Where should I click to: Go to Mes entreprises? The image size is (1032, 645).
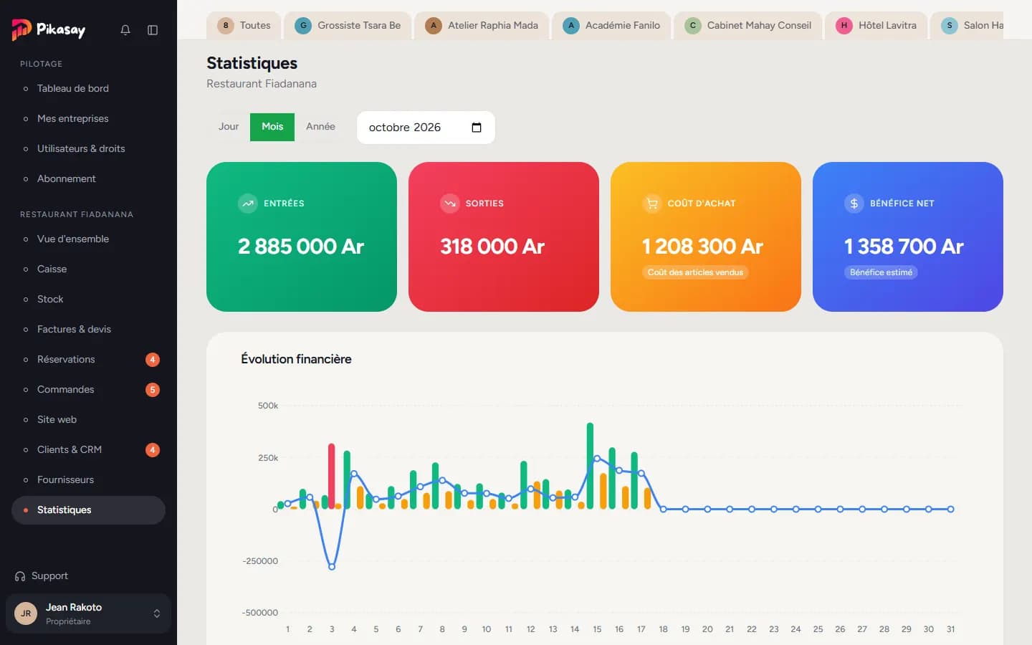tap(88, 119)
